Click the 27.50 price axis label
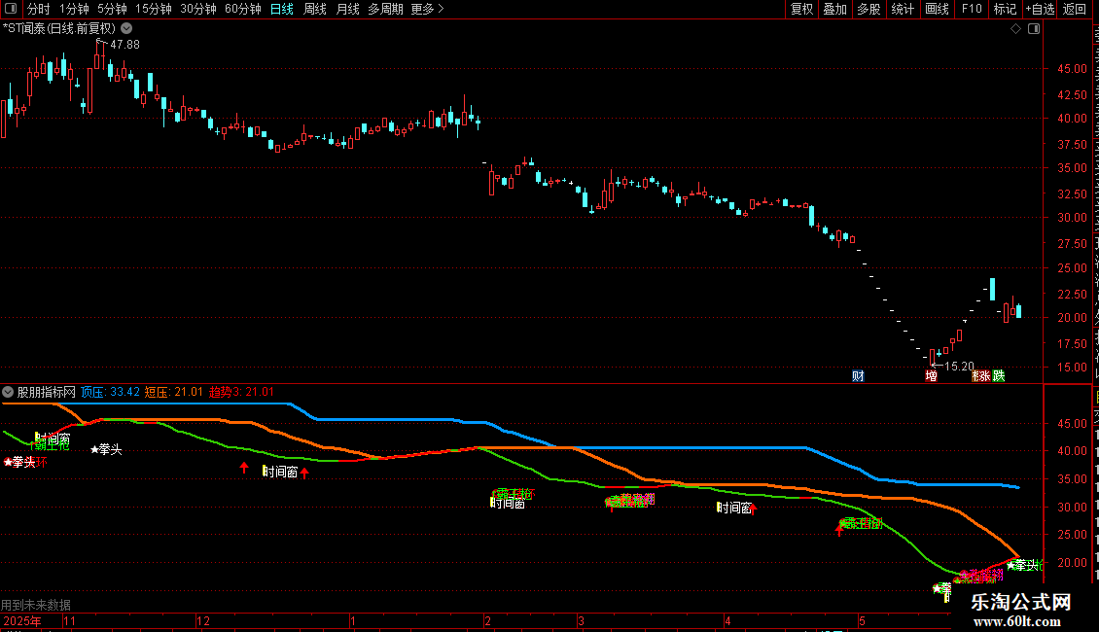Image resolution: width=1099 pixels, height=632 pixels. (1073, 244)
